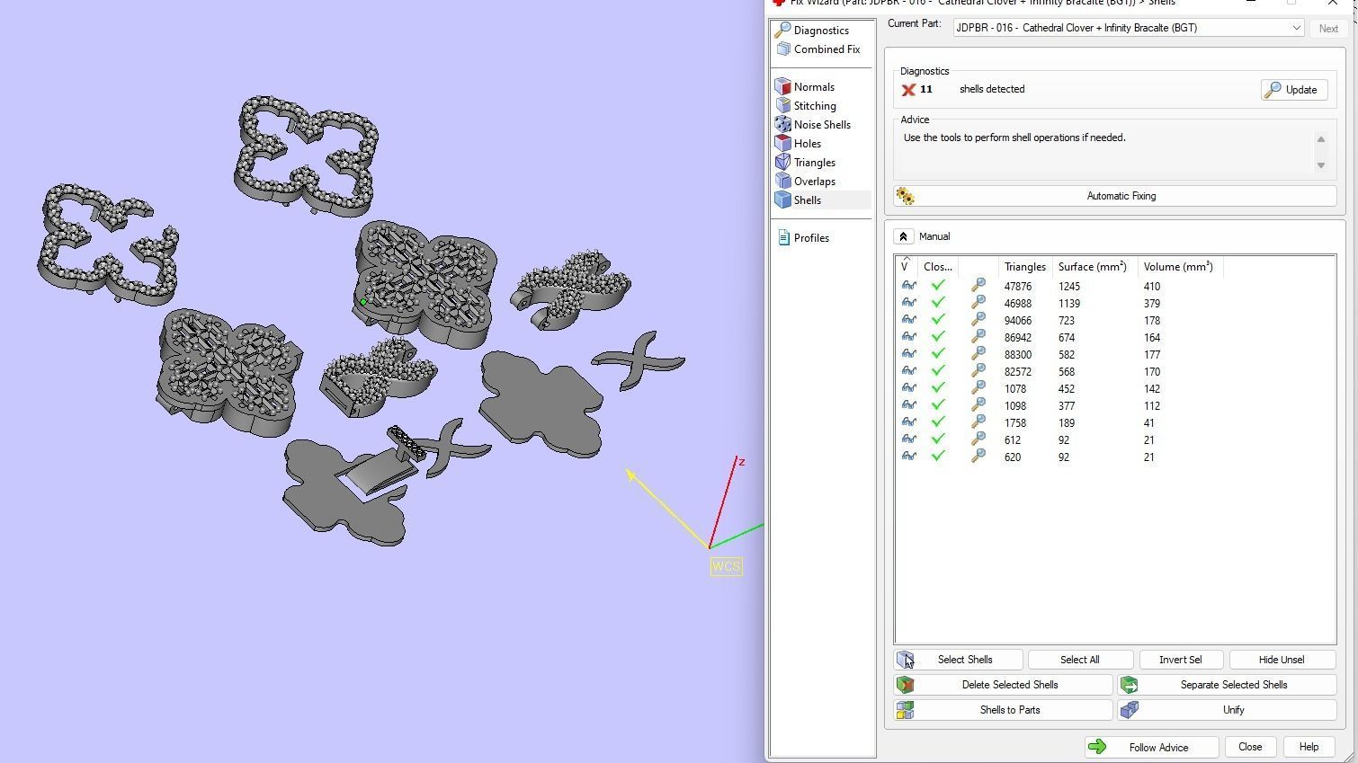This screenshot has height=763, width=1358.
Task: Toggle visibility of the 612-triangle shell
Action: click(x=908, y=439)
